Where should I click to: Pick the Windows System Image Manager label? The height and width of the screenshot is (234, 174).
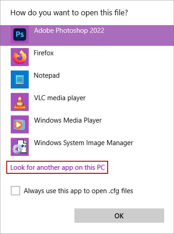83,143
